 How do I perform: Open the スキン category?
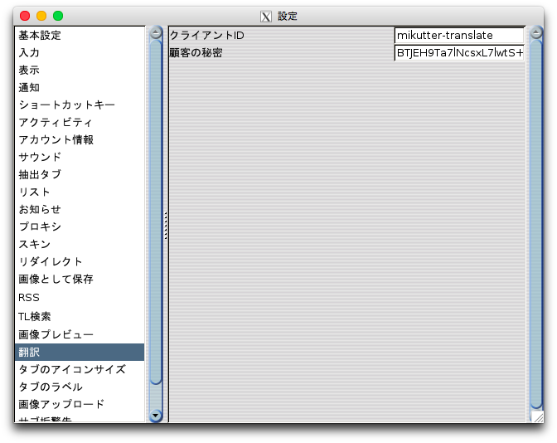click(x=80, y=244)
